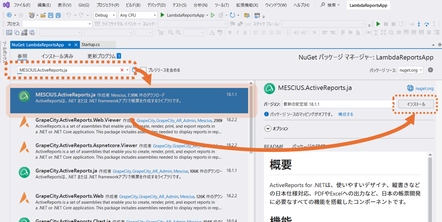The height and width of the screenshot is (222, 442).
Task: Click the Underline formatting icon
Action: click(x=245, y=33)
